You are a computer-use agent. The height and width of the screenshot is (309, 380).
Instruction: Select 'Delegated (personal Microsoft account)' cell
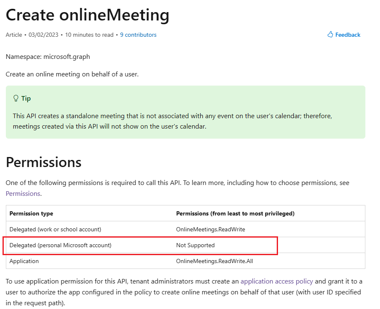click(x=60, y=245)
